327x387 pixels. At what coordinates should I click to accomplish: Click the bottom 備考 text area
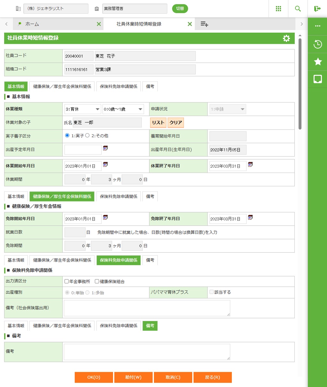(x=147, y=352)
